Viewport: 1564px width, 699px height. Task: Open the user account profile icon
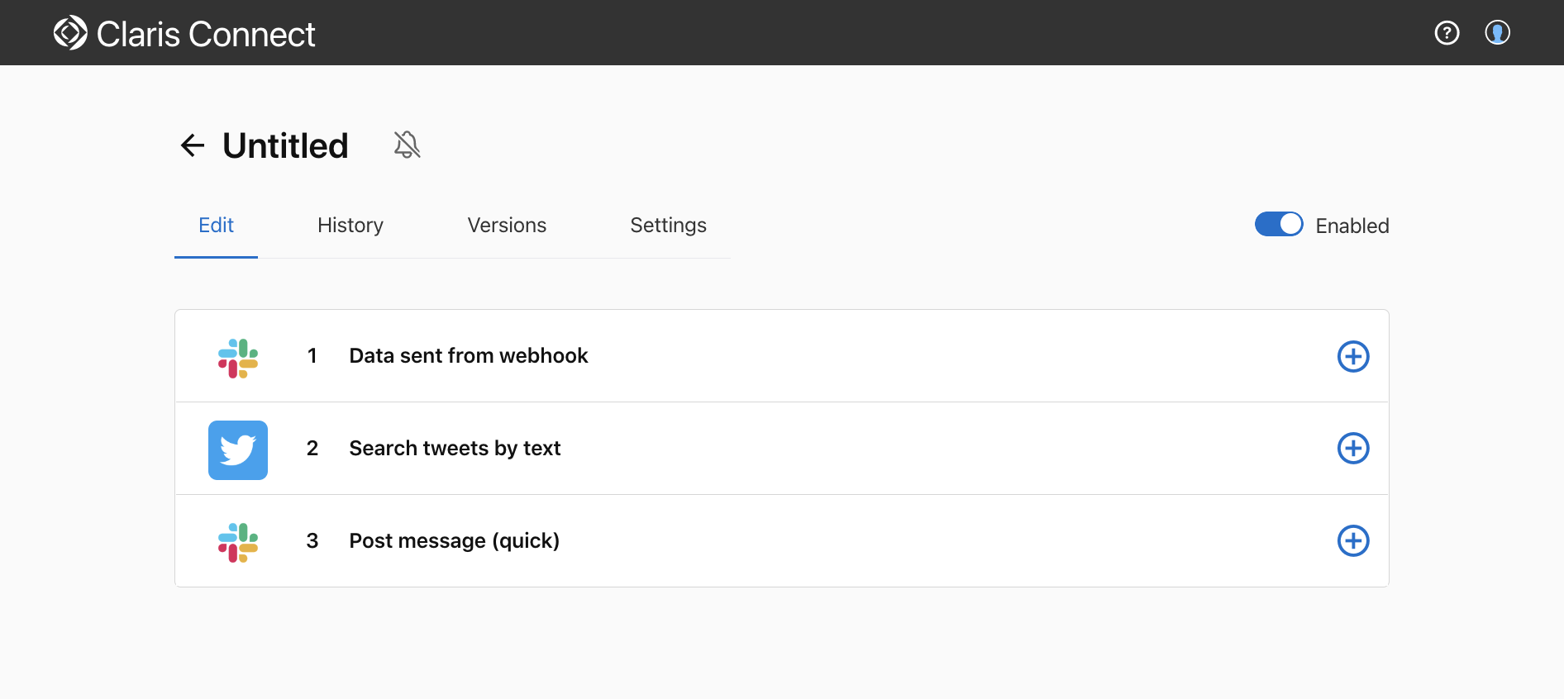click(x=1497, y=33)
